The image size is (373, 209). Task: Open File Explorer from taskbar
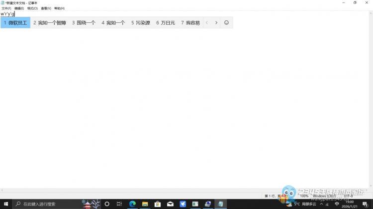pyautogui.click(x=145, y=204)
